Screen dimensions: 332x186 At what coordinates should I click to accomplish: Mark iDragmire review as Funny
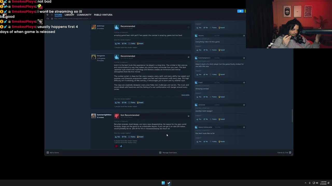[x=132, y=103]
